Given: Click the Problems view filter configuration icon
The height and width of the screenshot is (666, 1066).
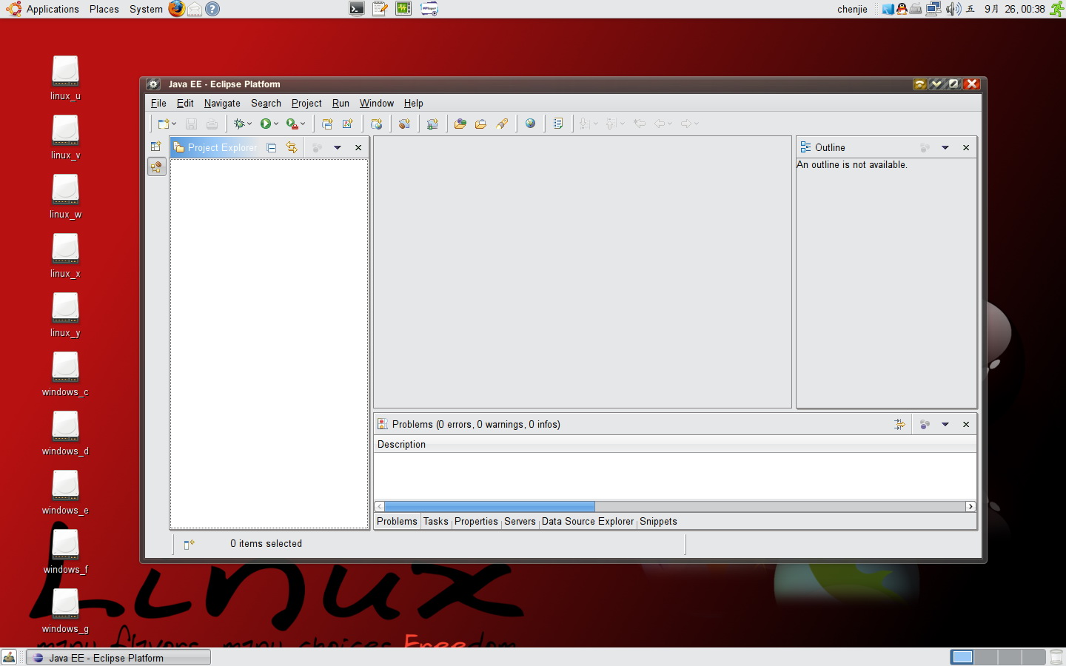Looking at the screenshot, I should pyautogui.click(x=899, y=424).
